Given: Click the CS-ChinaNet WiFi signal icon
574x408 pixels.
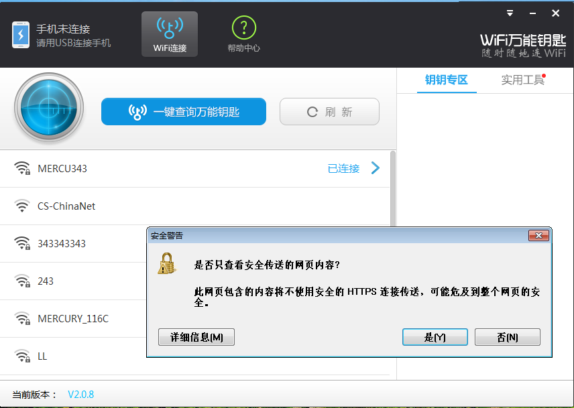Looking at the screenshot, I should [x=22, y=206].
